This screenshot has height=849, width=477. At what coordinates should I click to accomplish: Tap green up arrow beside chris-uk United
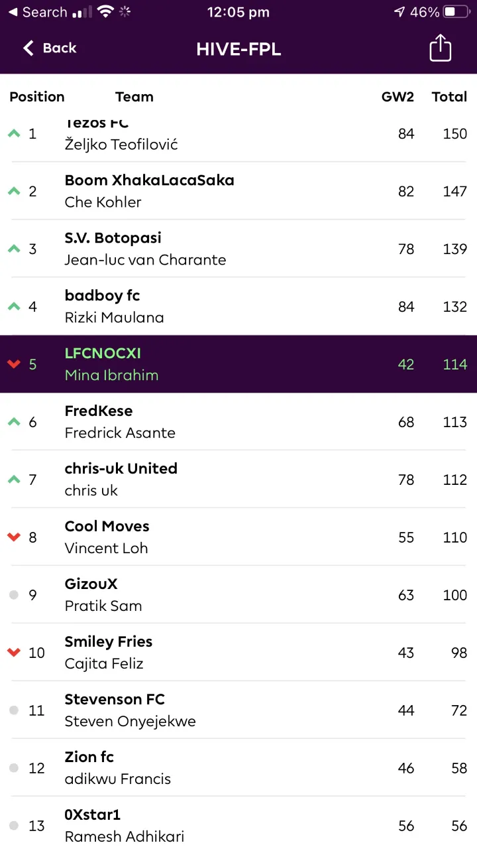(x=14, y=480)
